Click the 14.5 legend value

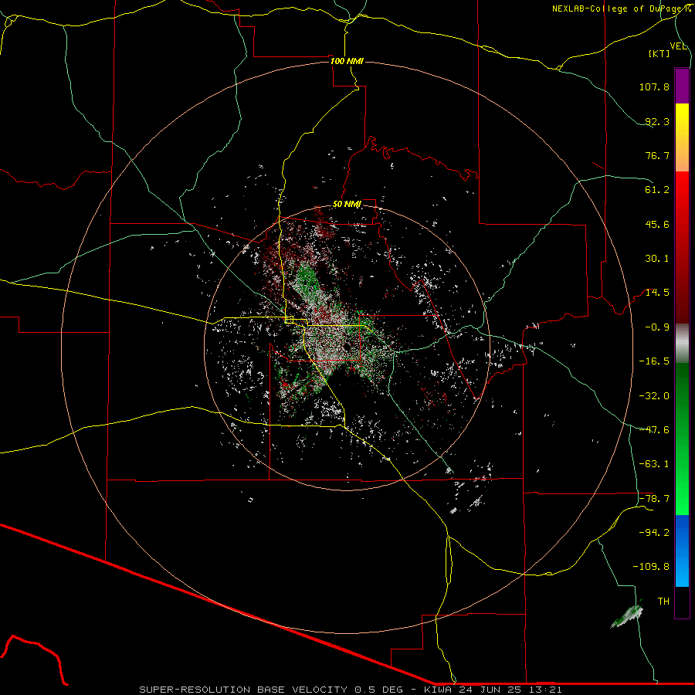tap(657, 293)
